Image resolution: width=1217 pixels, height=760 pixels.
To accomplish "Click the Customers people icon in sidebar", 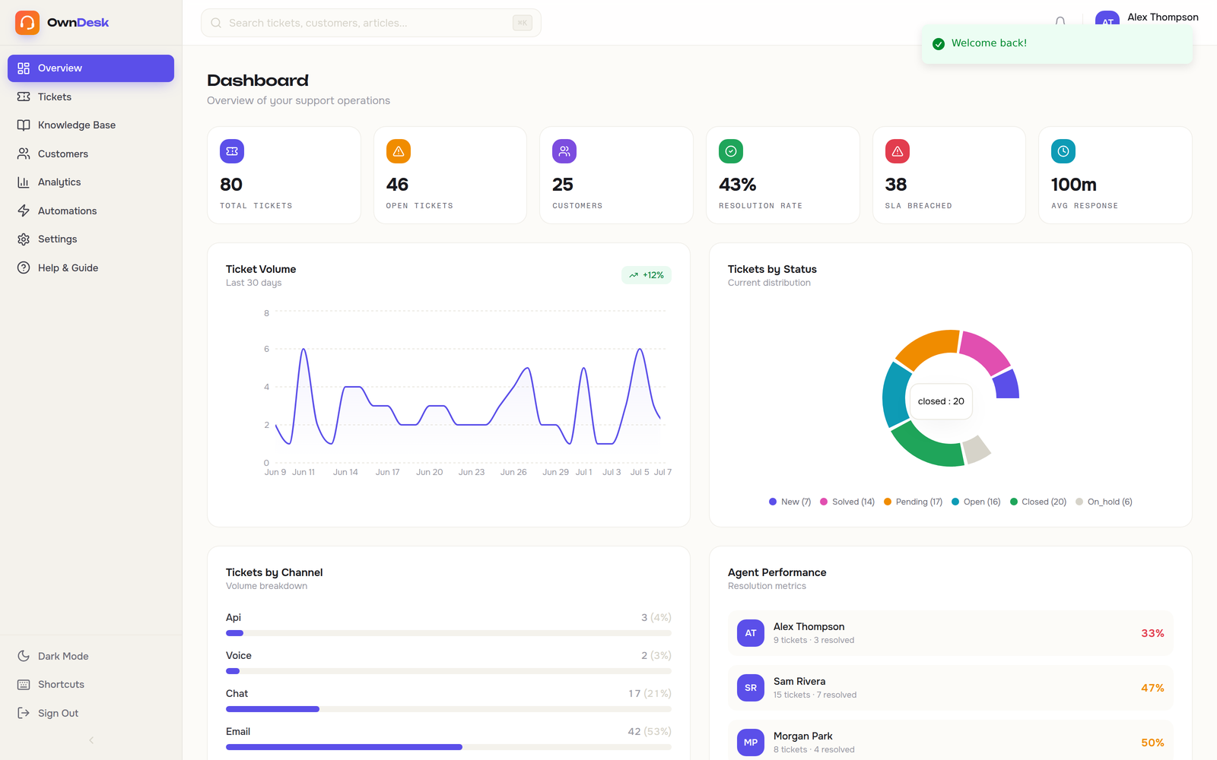I will (24, 154).
